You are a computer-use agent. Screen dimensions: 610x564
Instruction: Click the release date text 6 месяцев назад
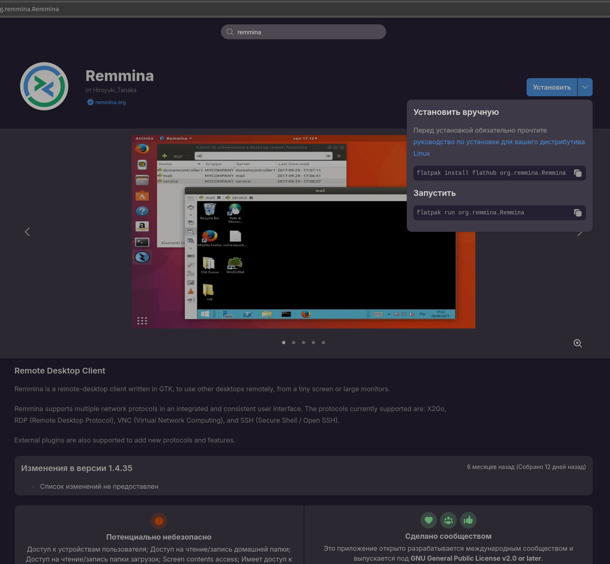coord(491,467)
